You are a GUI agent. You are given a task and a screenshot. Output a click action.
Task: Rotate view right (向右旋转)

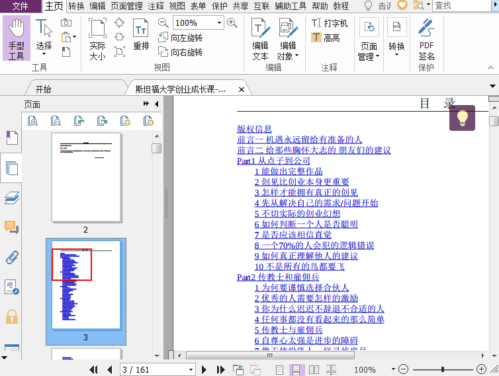point(180,52)
